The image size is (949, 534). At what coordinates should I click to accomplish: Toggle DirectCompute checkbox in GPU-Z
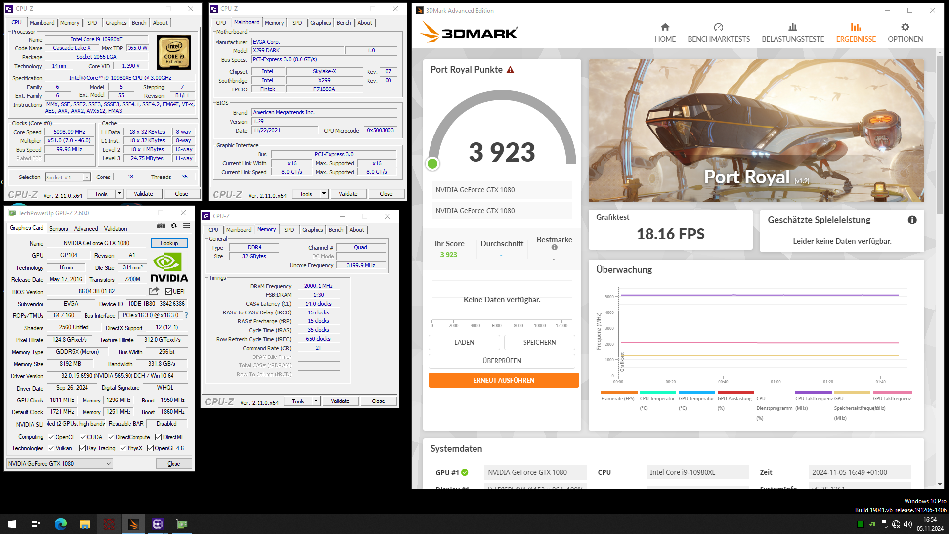(x=111, y=437)
